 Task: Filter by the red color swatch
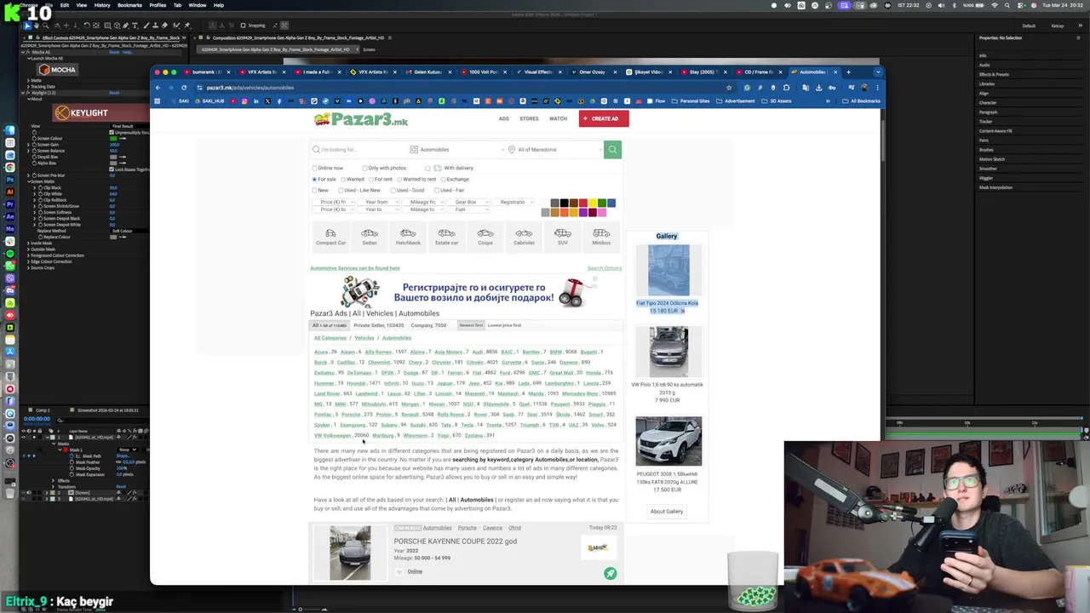[583, 203]
